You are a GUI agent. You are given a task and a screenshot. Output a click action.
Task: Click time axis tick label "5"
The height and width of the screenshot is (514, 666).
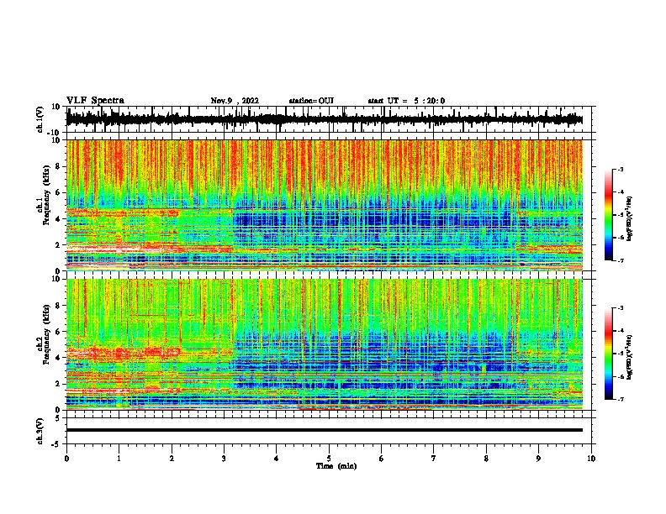[329, 459]
